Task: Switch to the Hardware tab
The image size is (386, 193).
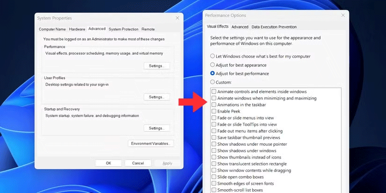Action: [77, 29]
